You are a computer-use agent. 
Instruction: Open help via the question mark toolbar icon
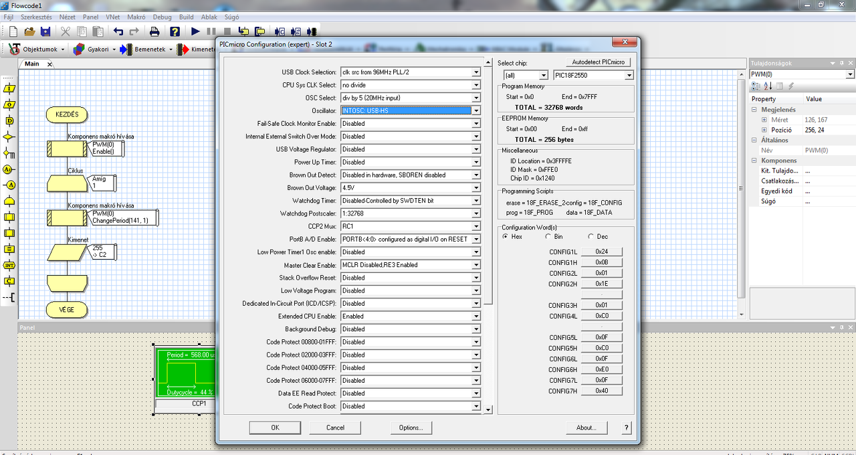[175, 31]
